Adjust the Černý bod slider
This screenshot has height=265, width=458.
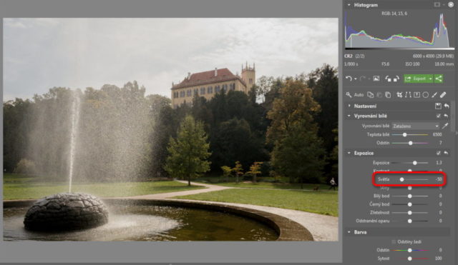point(410,204)
